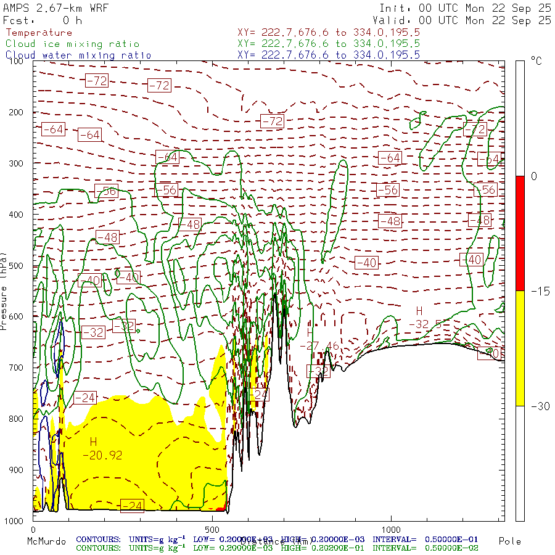Click the "700" pressure axis tick label
Screen dimensions: 555x555
[15, 368]
